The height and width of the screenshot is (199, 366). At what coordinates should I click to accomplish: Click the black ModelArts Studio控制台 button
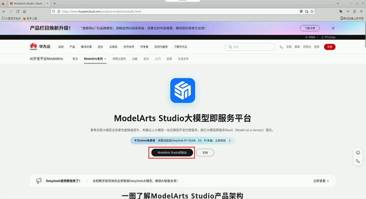(172, 153)
